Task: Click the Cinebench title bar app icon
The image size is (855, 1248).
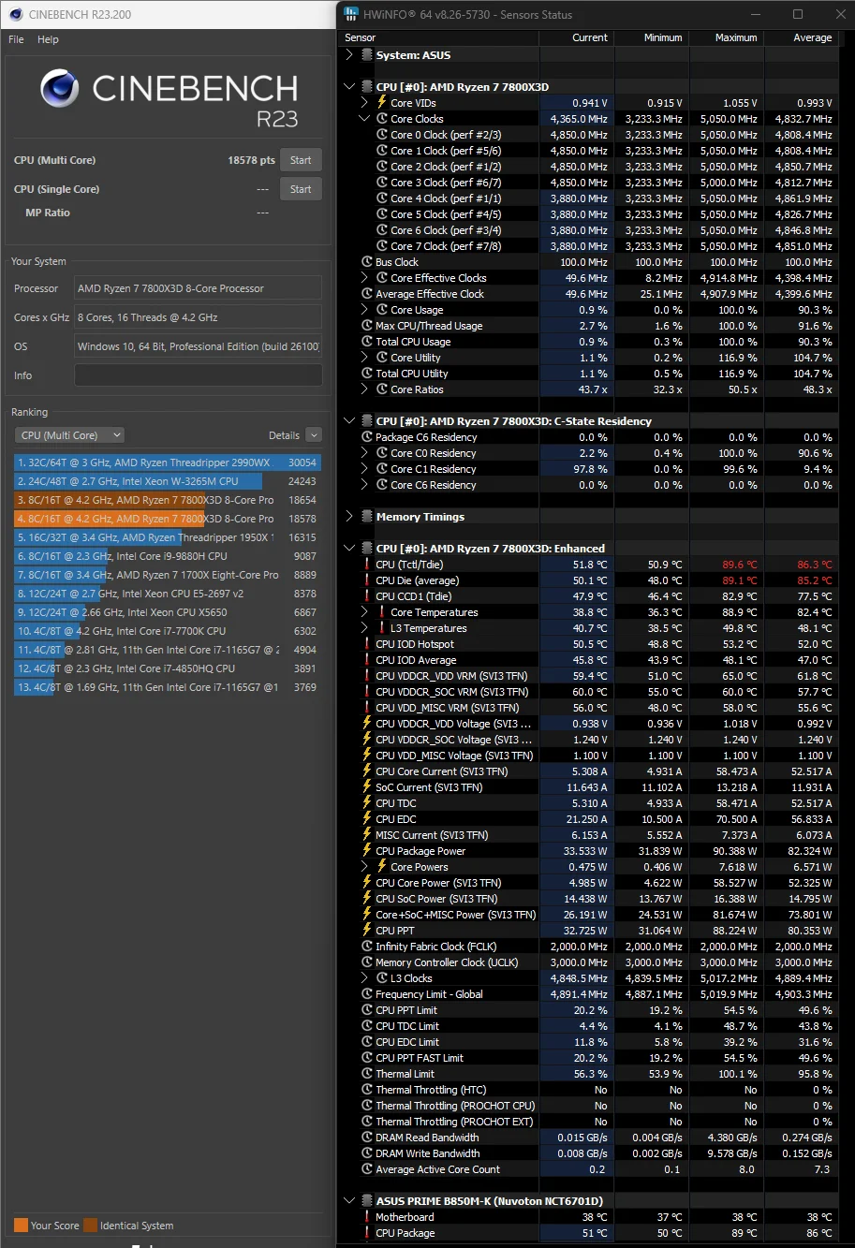Action: pos(16,14)
